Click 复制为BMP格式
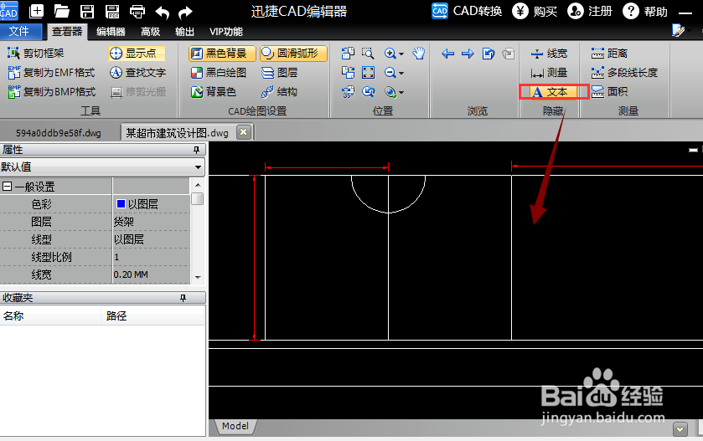This screenshot has width=703, height=441. click(x=52, y=92)
